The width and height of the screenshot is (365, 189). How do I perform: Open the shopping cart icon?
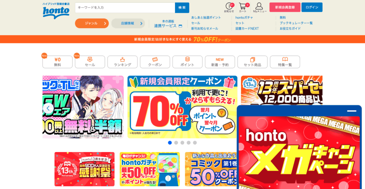[x=243, y=7]
